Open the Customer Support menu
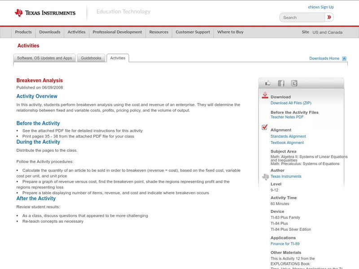This screenshot has width=359, height=269. (193, 32)
